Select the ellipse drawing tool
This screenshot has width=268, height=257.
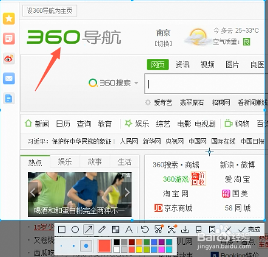pos(75,230)
